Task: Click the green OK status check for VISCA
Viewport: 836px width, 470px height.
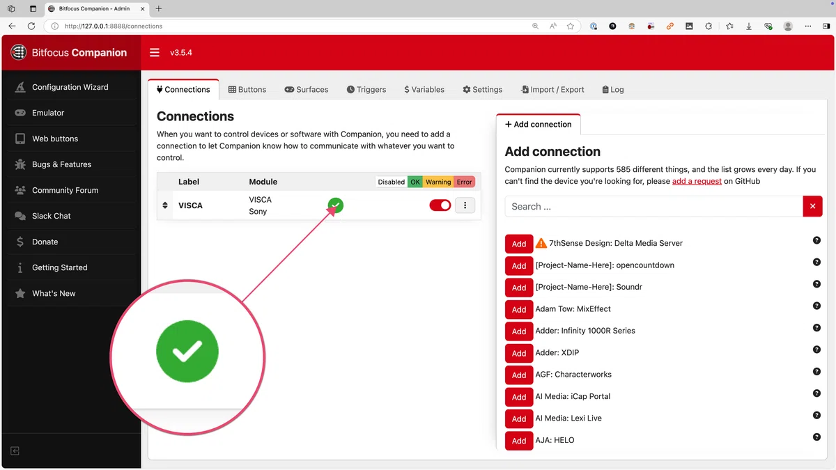Action: click(x=336, y=205)
